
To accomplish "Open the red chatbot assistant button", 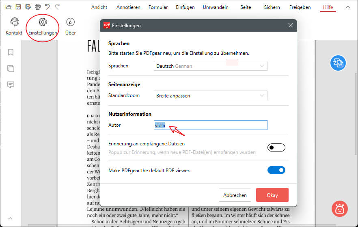I will click(x=339, y=209).
